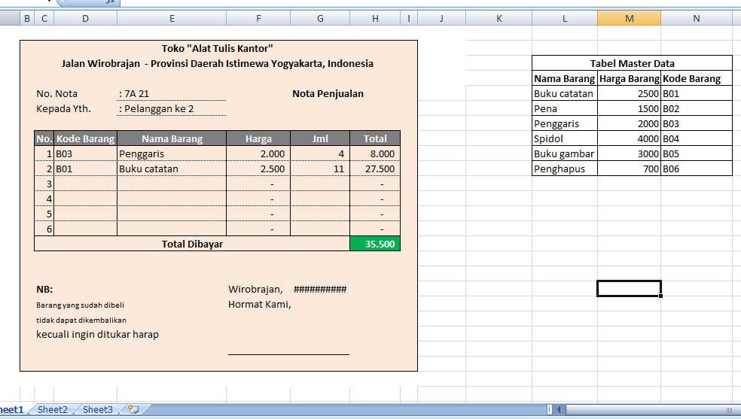Click 'kecuali ingin ditukar harap' text

click(97, 335)
